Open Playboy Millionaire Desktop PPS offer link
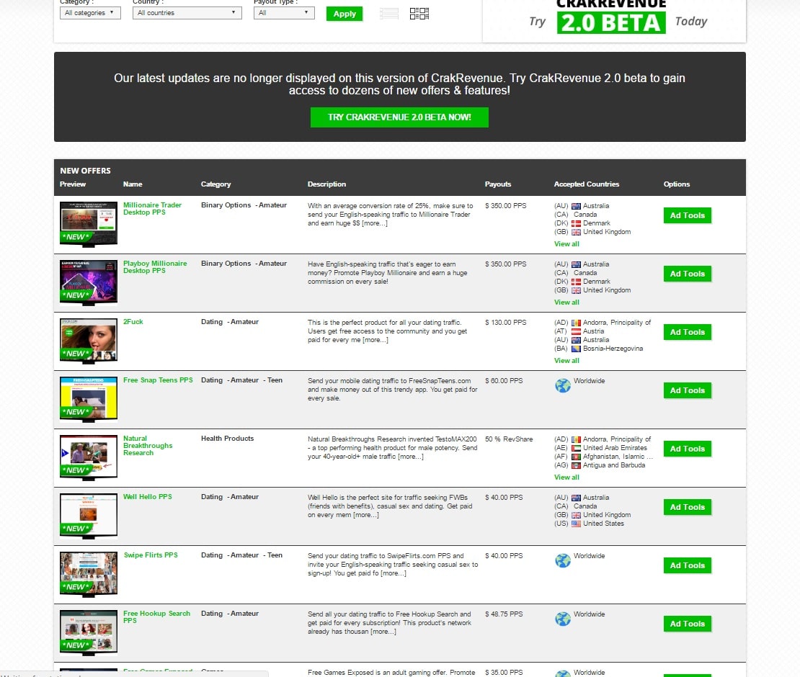Image resolution: width=800 pixels, height=677 pixels. 154,266
